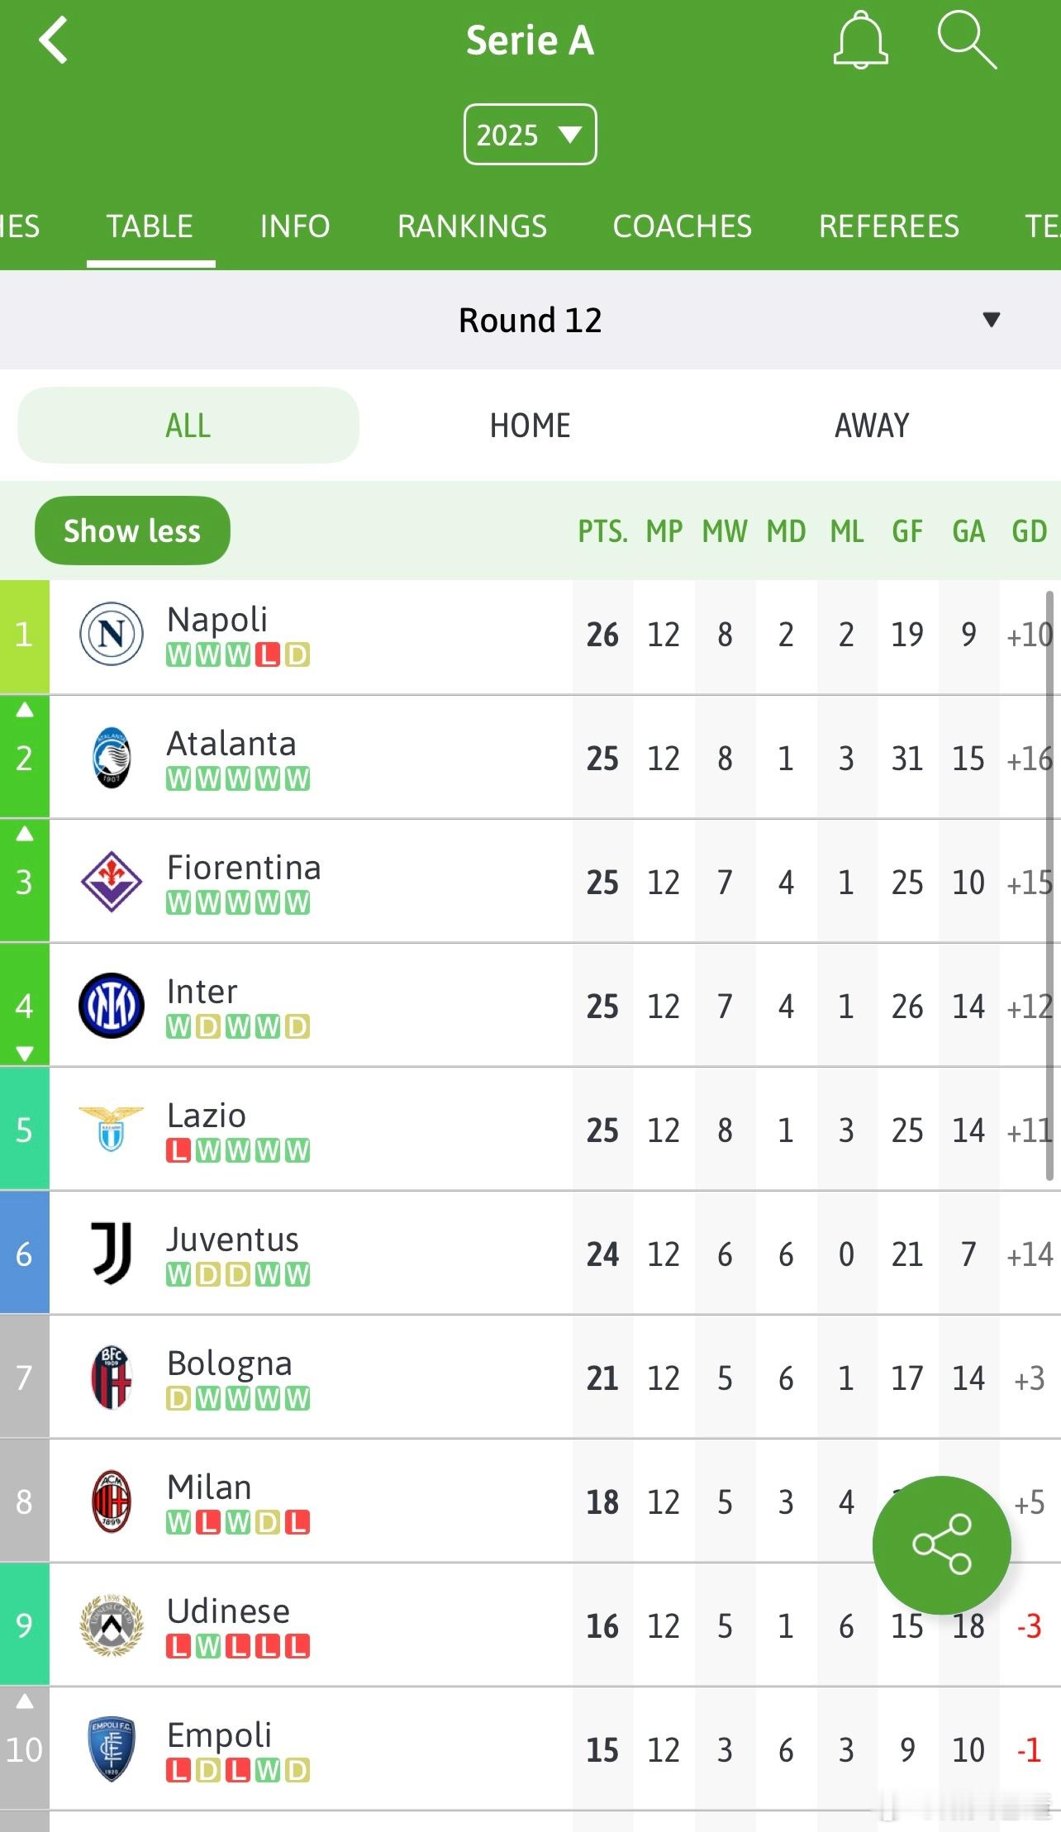Tap the back arrow icon

54,41
